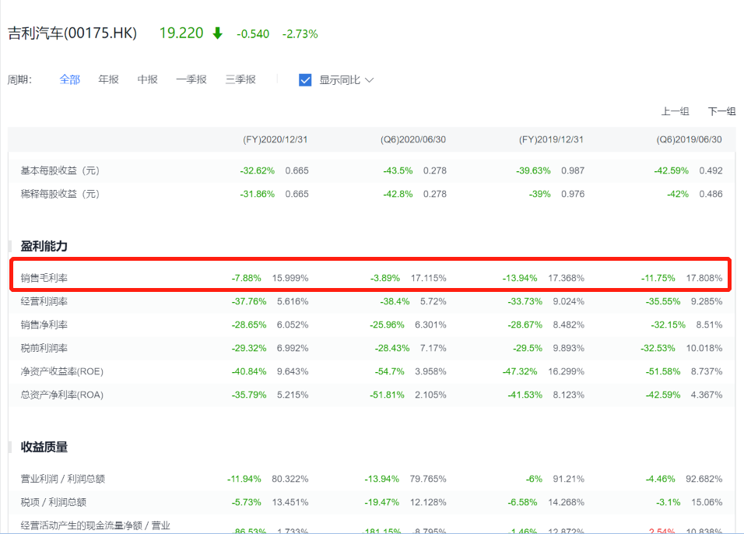Screen dimensions: 744x534
Task: Click gross margin value 17.808%
Action: [x=704, y=278]
